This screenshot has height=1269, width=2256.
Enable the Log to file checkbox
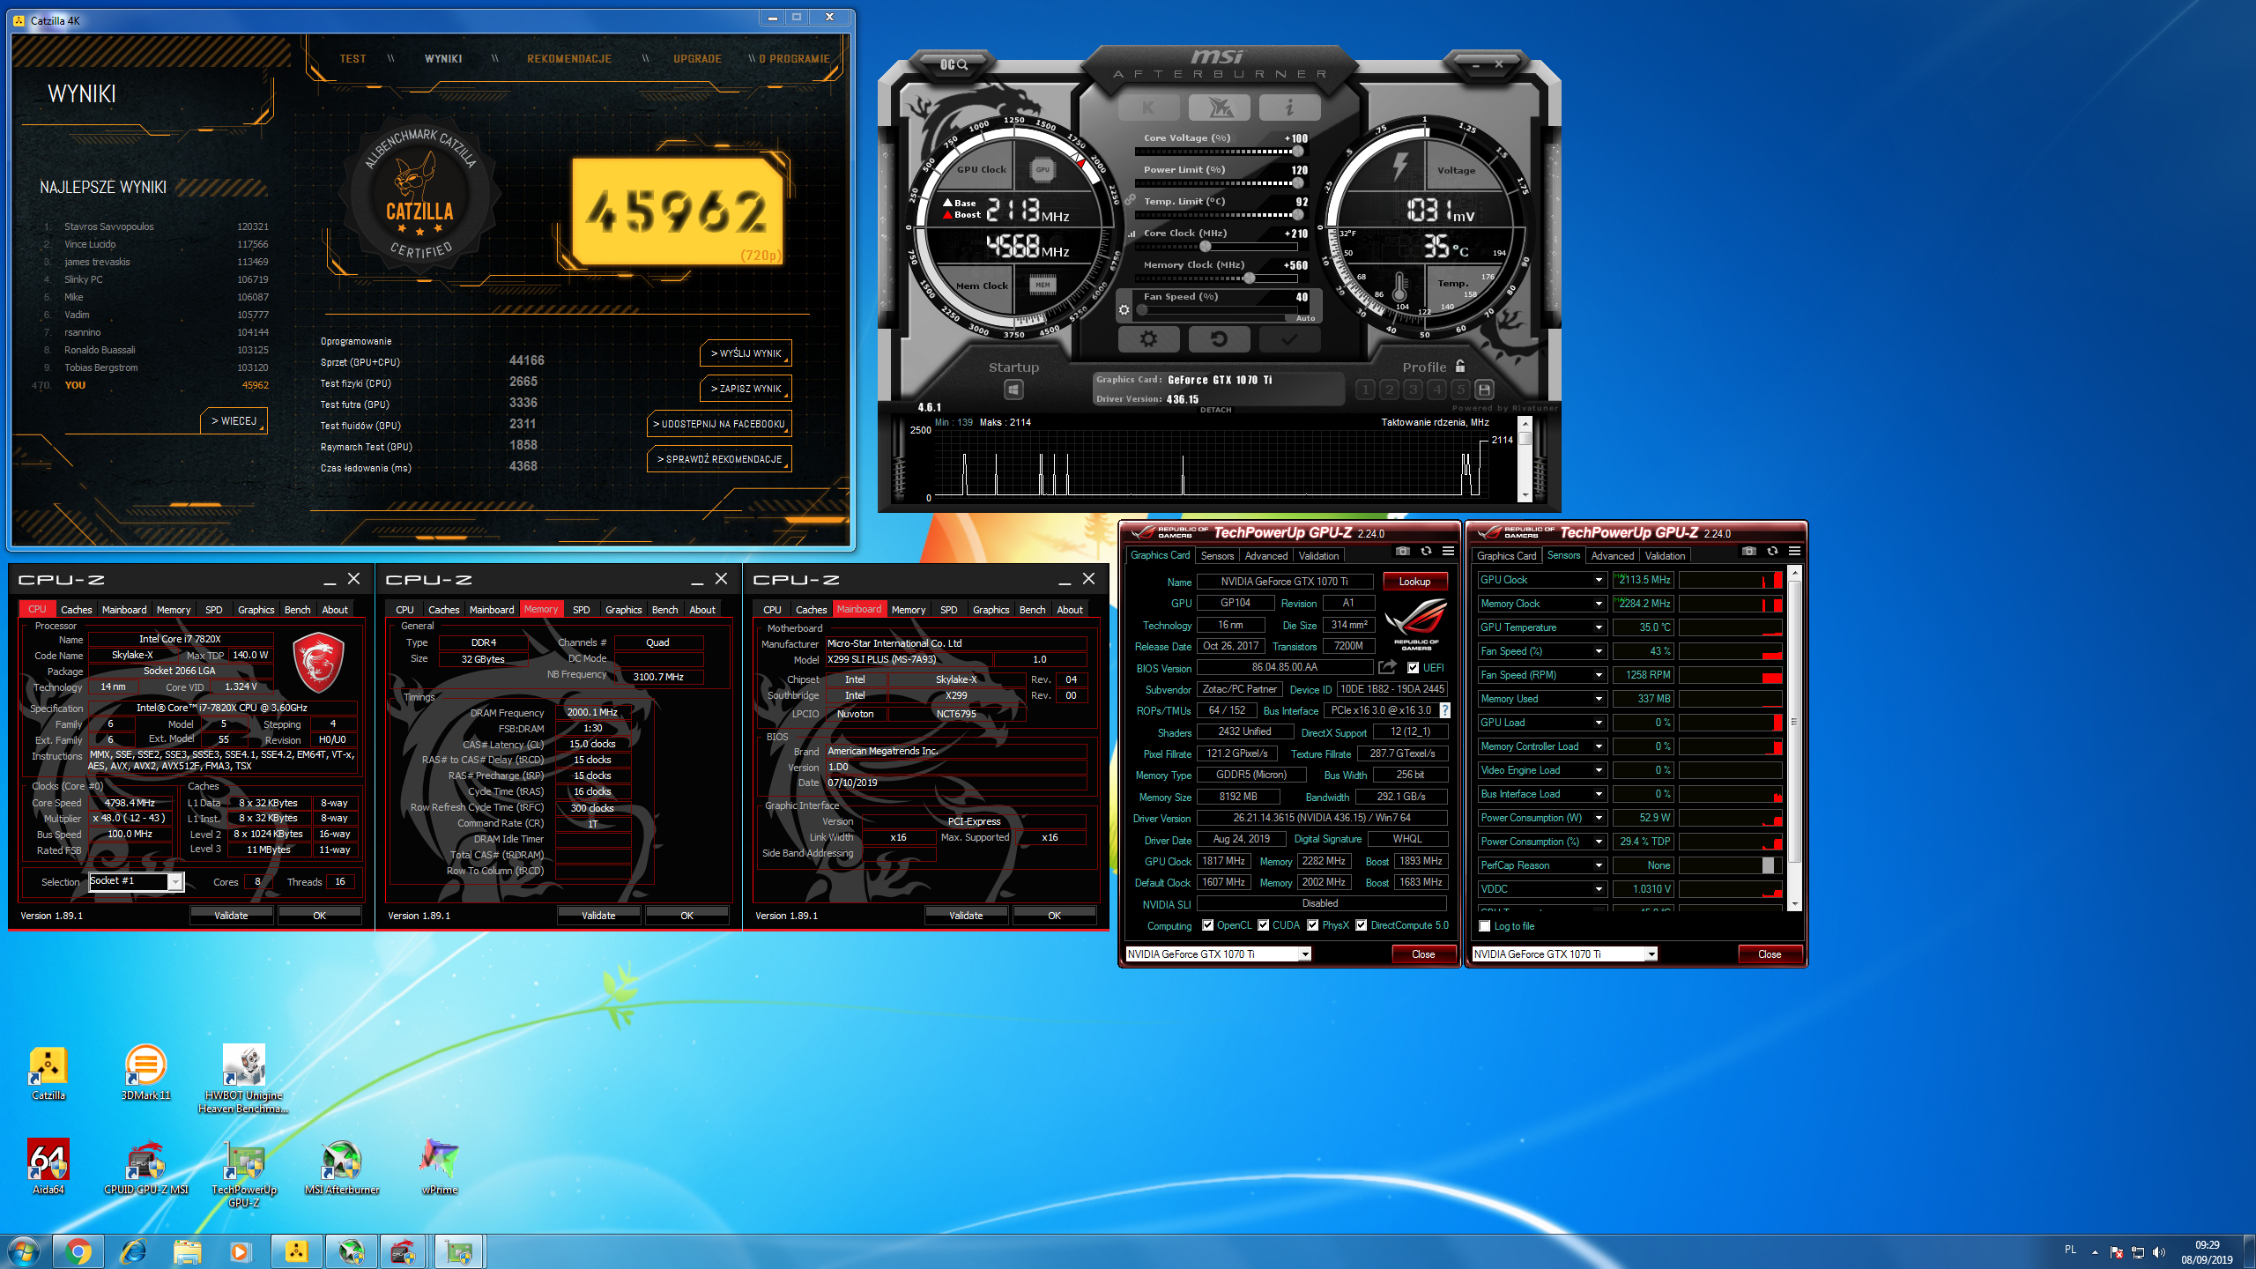pos(1485,926)
